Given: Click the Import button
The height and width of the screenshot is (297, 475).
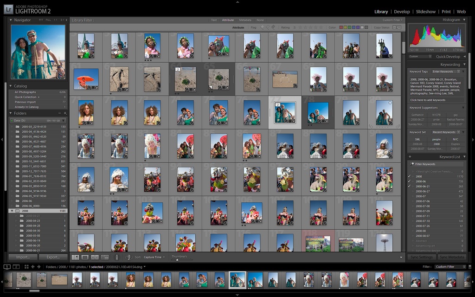Looking at the screenshot, I should tap(23, 257).
